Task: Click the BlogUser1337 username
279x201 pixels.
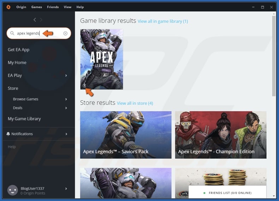Action: pos(32,188)
